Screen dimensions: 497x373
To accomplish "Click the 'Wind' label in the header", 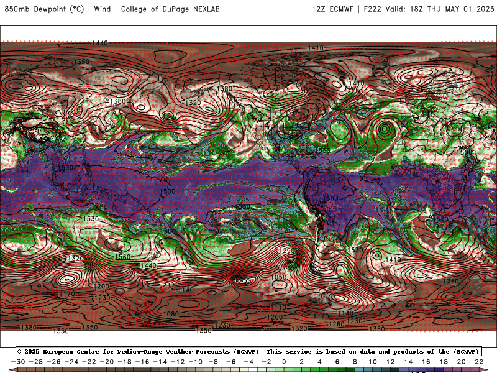I will [103, 9].
